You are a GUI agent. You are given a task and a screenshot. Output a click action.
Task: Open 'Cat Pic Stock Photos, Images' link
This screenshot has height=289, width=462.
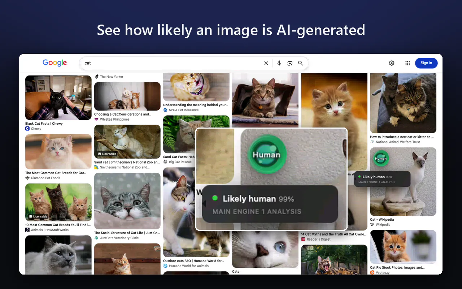(397, 268)
